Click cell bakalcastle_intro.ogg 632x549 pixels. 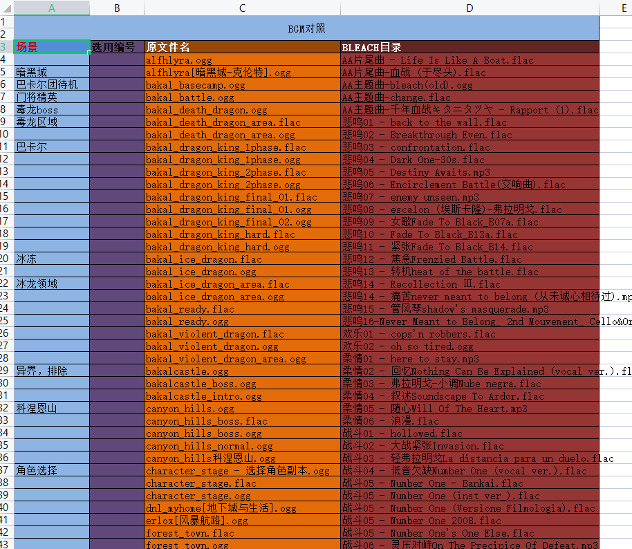pos(242,396)
